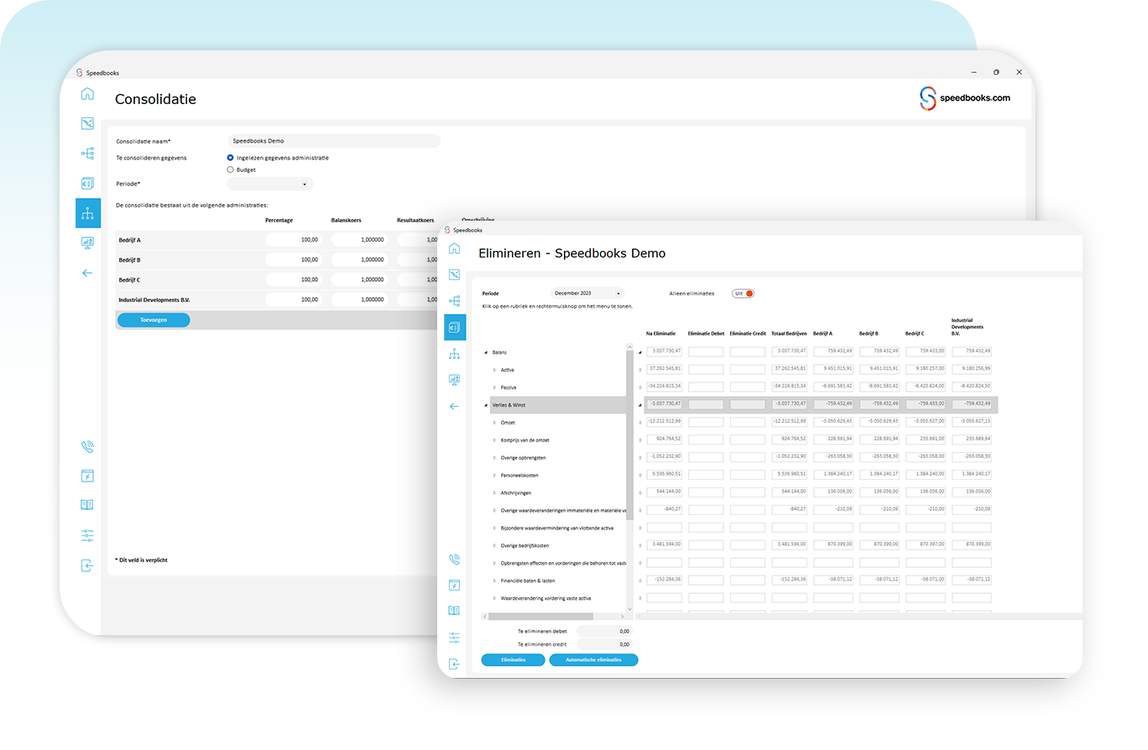Open consolidation hierarchy icon in Elimineren sidebar
The image size is (1148, 750).
(454, 353)
